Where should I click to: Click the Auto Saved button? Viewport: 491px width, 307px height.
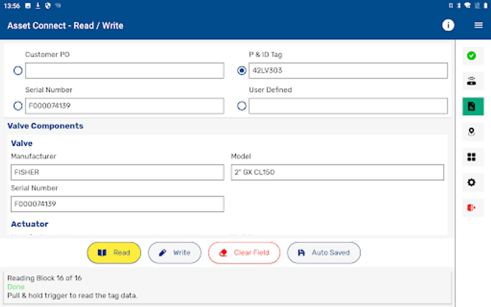[324, 253]
